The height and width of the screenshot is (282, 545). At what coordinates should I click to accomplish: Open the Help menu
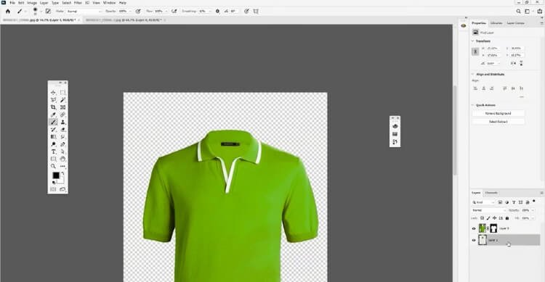(123, 3)
